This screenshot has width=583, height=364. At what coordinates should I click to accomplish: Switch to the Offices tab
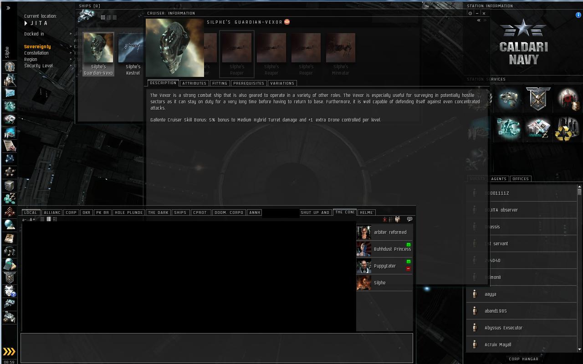tap(521, 179)
